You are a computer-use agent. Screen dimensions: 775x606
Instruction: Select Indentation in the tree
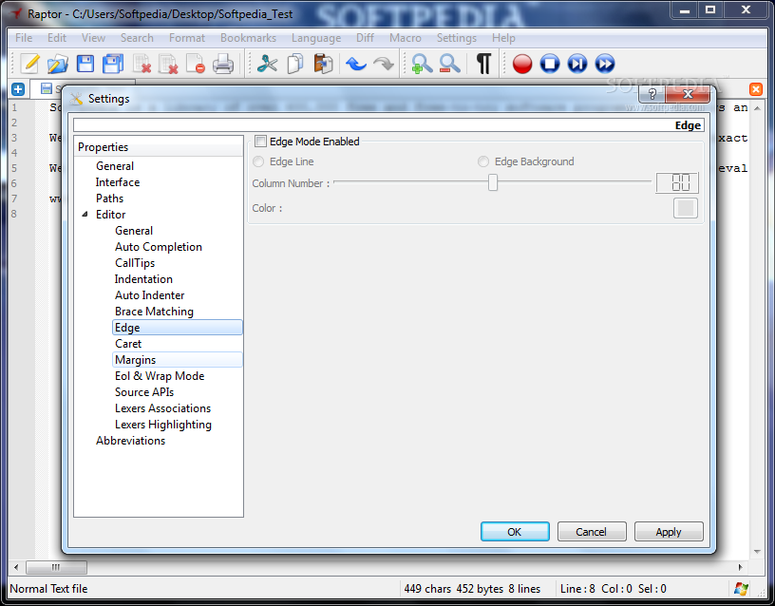point(143,279)
